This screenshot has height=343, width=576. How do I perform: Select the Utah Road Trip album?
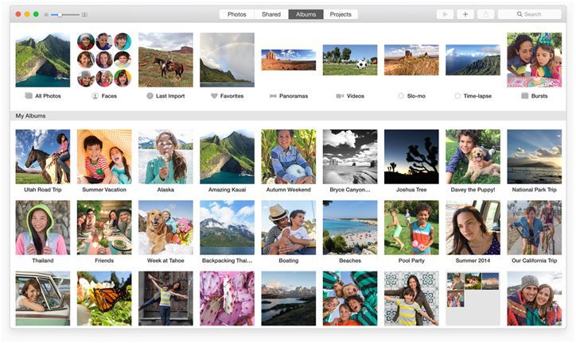click(43, 156)
